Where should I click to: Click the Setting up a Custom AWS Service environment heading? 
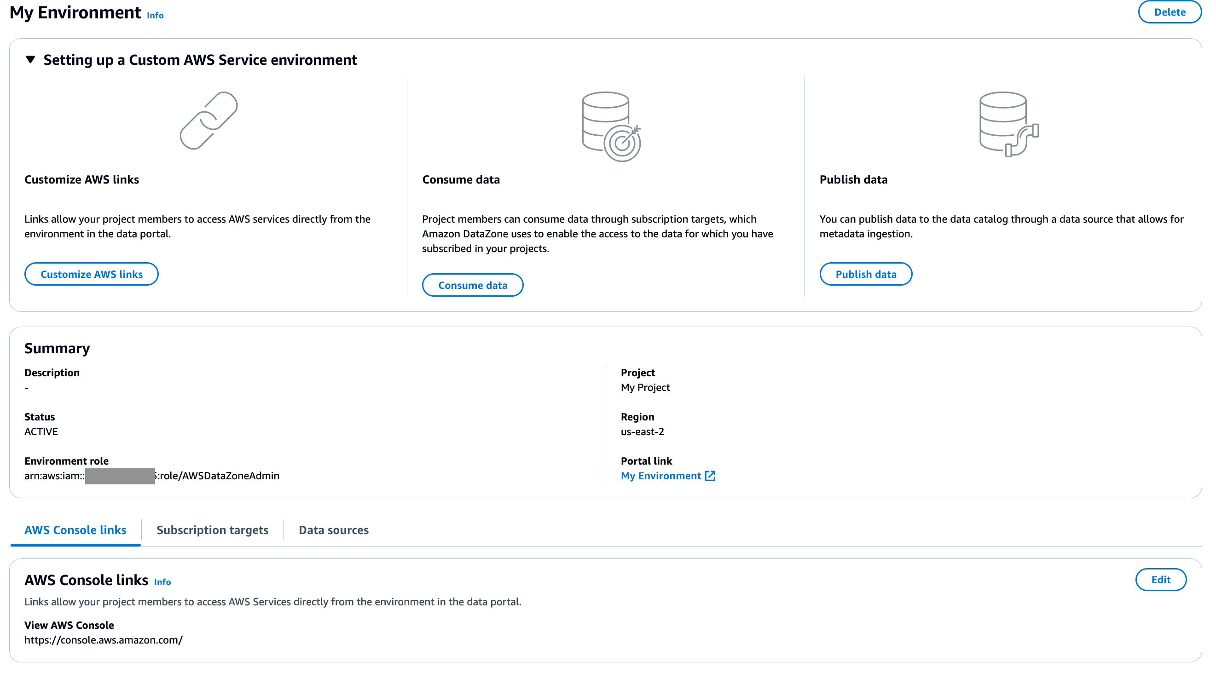tap(200, 60)
